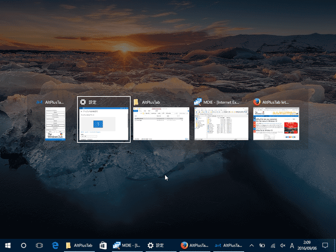Open the Windows Store taskbar icon

coord(103,245)
